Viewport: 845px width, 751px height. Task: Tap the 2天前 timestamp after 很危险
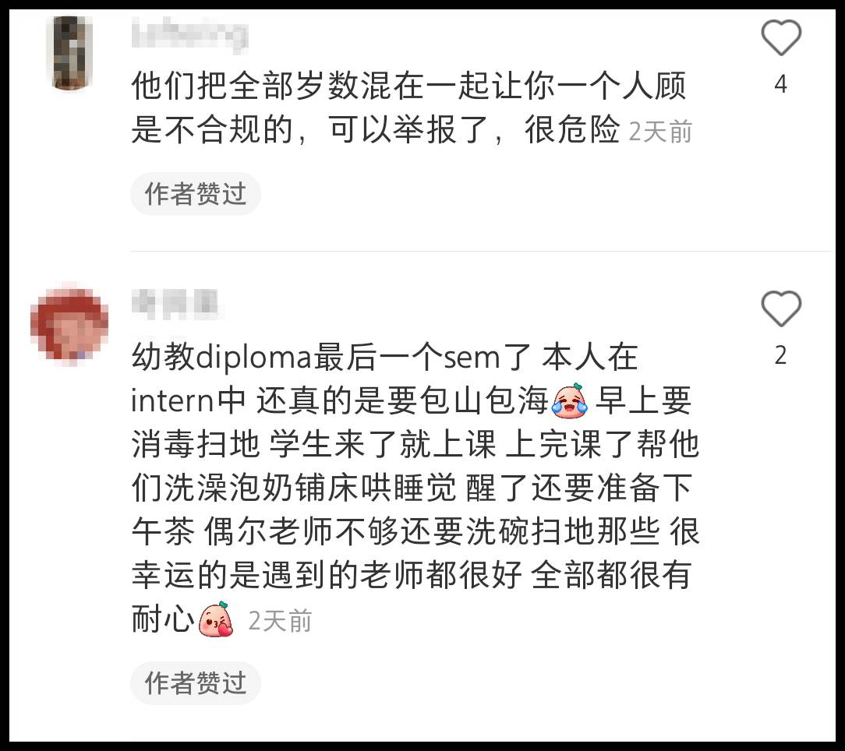pos(660,132)
